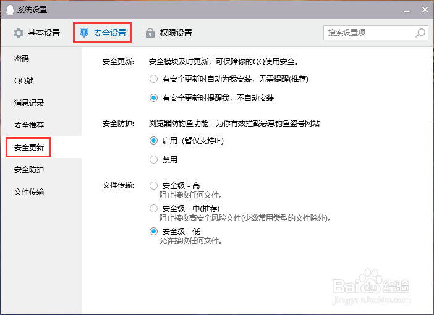Switch to the 安全设置 tab

103,33
